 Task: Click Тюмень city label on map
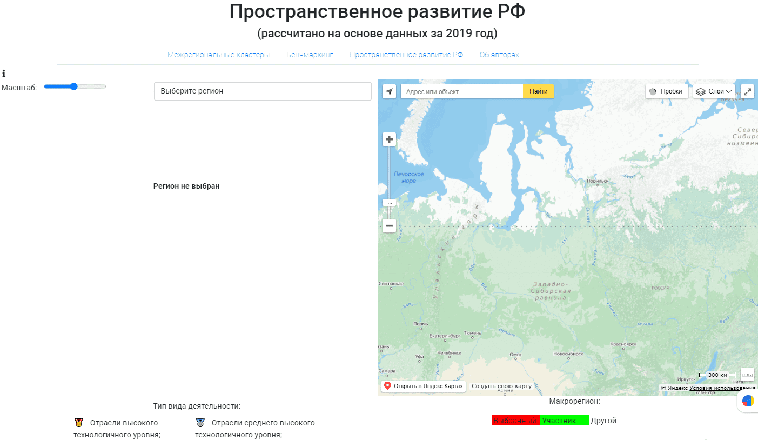pyautogui.click(x=472, y=333)
